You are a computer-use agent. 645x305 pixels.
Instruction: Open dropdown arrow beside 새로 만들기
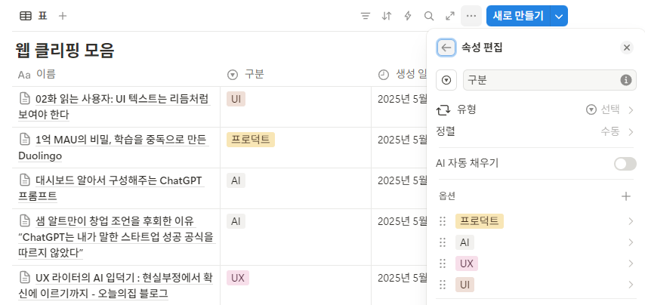click(x=559, y=16)
